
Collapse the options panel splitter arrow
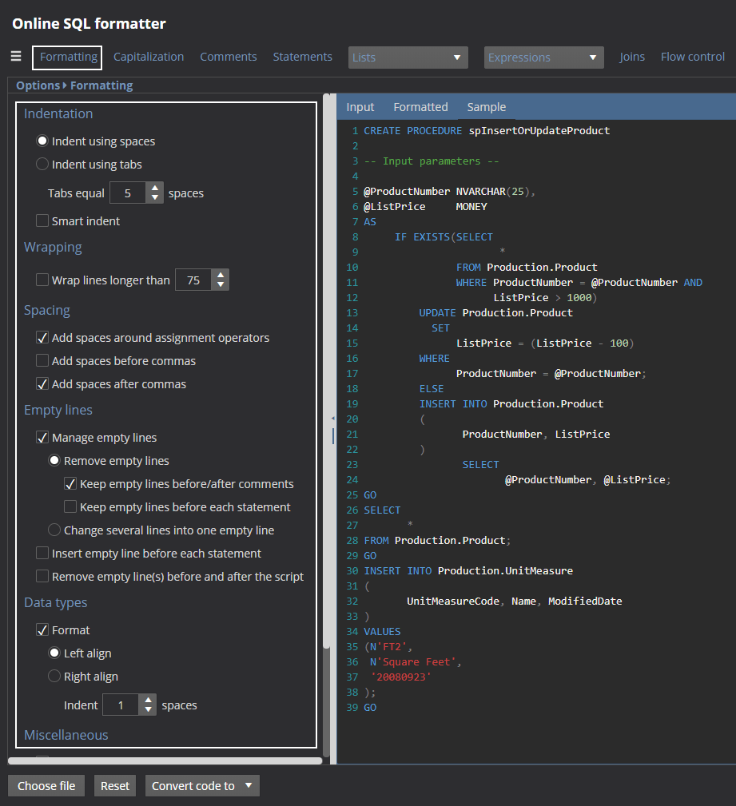click(x=332, y=419)
